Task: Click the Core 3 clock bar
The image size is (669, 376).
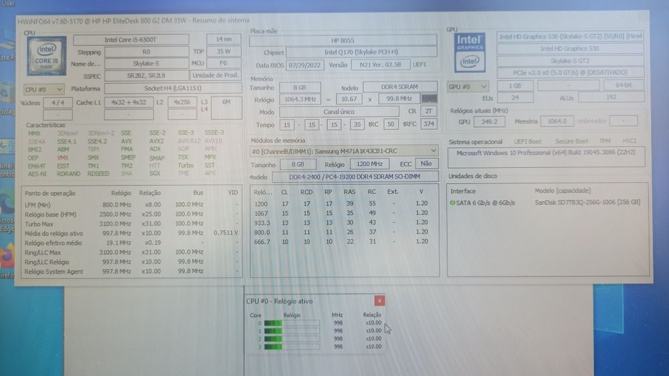Action: (292, 347)
